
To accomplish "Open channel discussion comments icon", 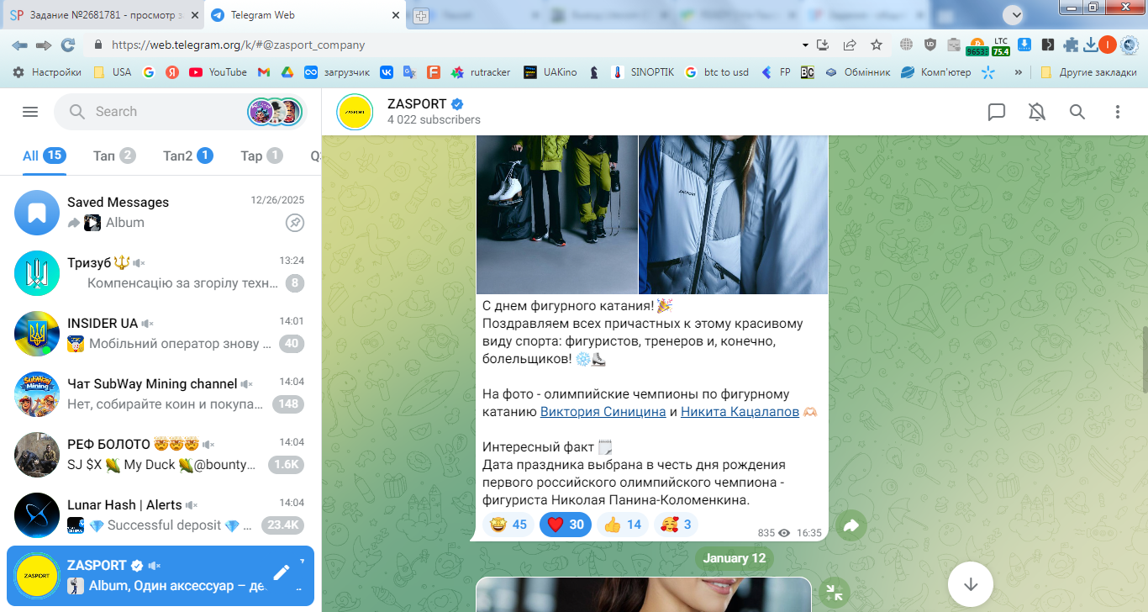I will coord(997,112).
